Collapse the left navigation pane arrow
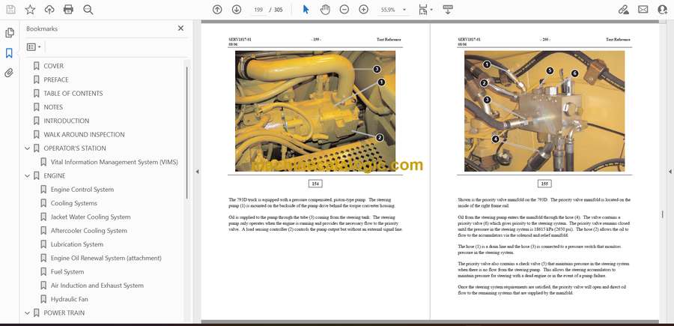This screenshot has width=674, height=326. click(197, 172)
